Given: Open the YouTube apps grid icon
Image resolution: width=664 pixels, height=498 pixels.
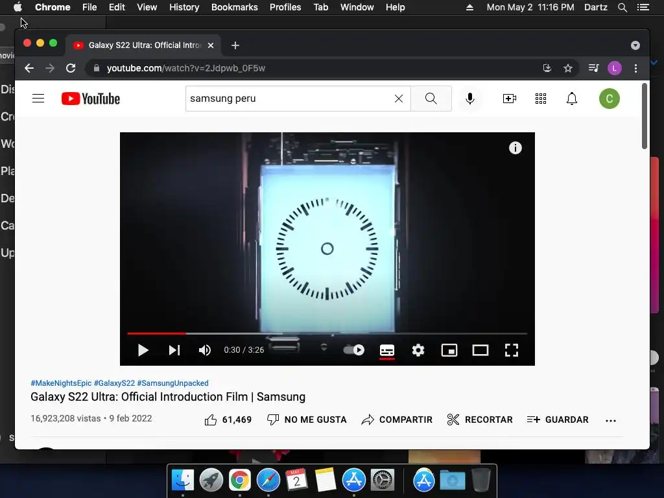Looking at the screenshot, I should click(x=541, y=99).
